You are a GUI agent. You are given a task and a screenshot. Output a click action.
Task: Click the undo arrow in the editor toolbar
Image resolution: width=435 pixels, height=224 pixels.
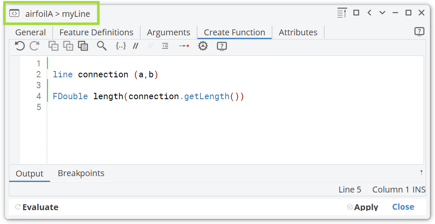[20, 46]
